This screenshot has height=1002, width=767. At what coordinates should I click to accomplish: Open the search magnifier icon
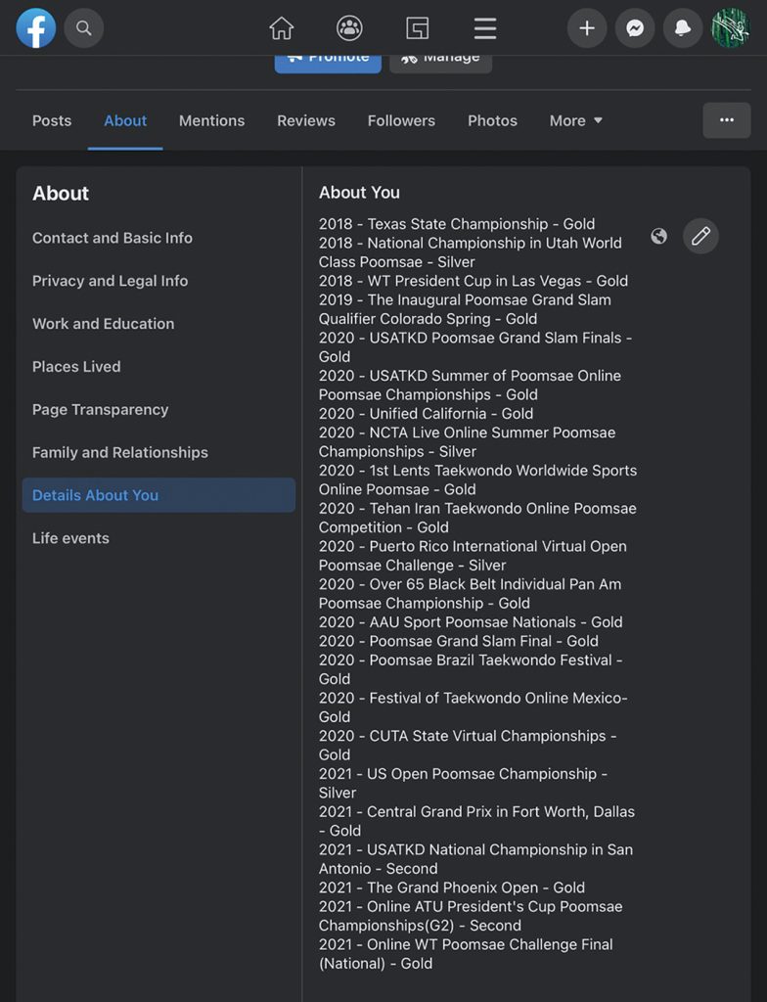point(84,28)
